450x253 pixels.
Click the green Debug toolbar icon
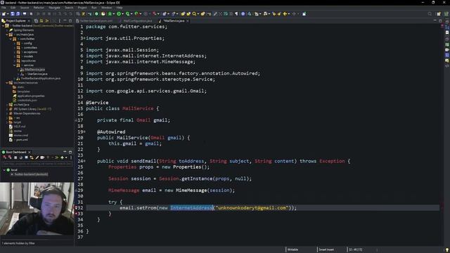tap(110, 14)
